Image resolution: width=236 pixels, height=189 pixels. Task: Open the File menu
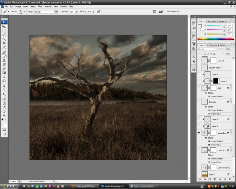click(6, 6)
